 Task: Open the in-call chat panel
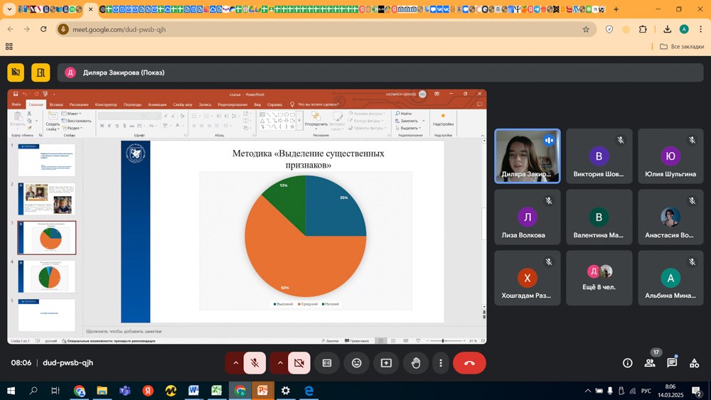pyautogui.click(x=672, y=363)
